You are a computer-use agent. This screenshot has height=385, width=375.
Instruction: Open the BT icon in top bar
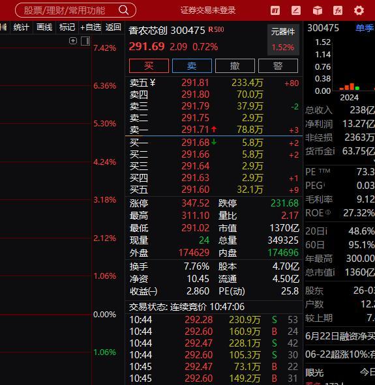coord(275,10)
